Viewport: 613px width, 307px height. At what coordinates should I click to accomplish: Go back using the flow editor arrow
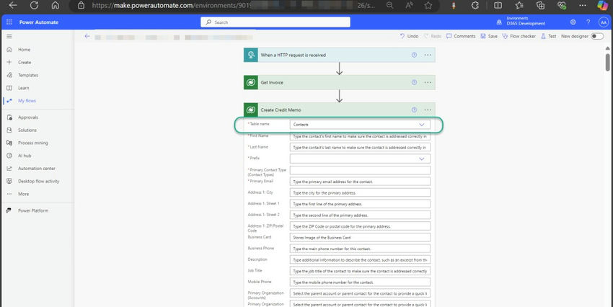pyautogui.click(x=87, y=36)
